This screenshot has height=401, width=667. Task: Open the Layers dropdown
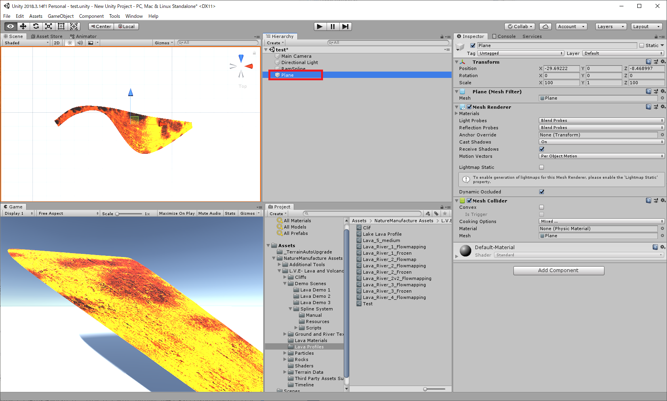tap(610, 26)
